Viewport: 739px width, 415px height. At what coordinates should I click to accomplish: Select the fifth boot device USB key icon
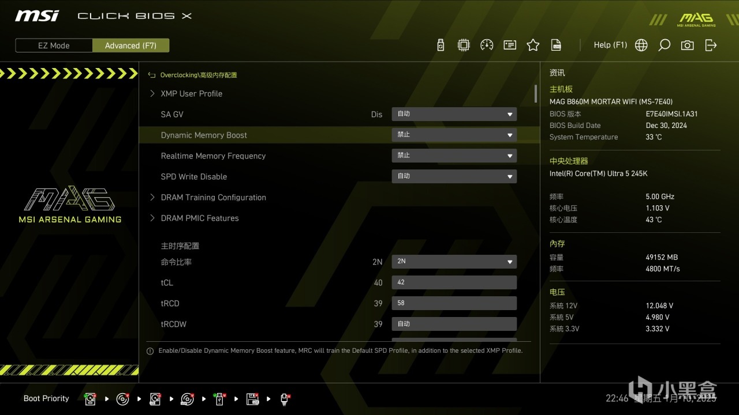[x=220, y=399]
